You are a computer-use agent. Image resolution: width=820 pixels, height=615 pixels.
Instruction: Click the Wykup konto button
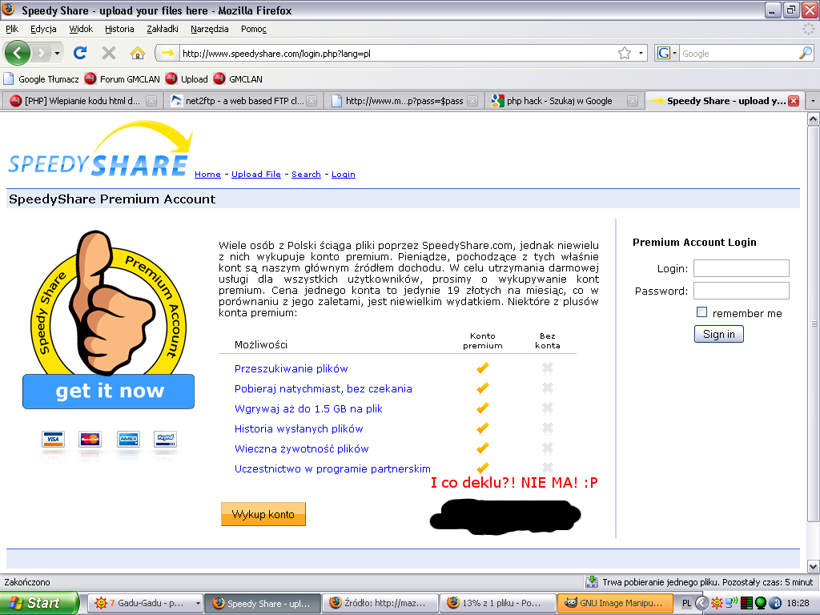263,514
